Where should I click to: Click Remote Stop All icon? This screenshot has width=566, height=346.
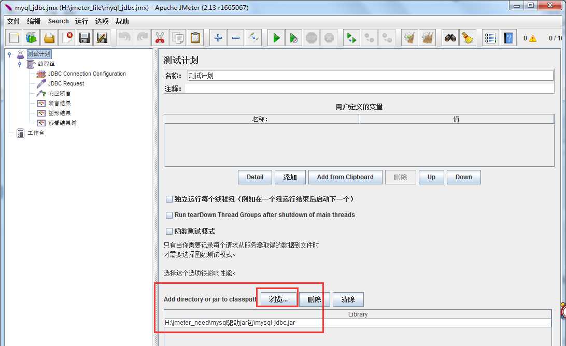369,37
